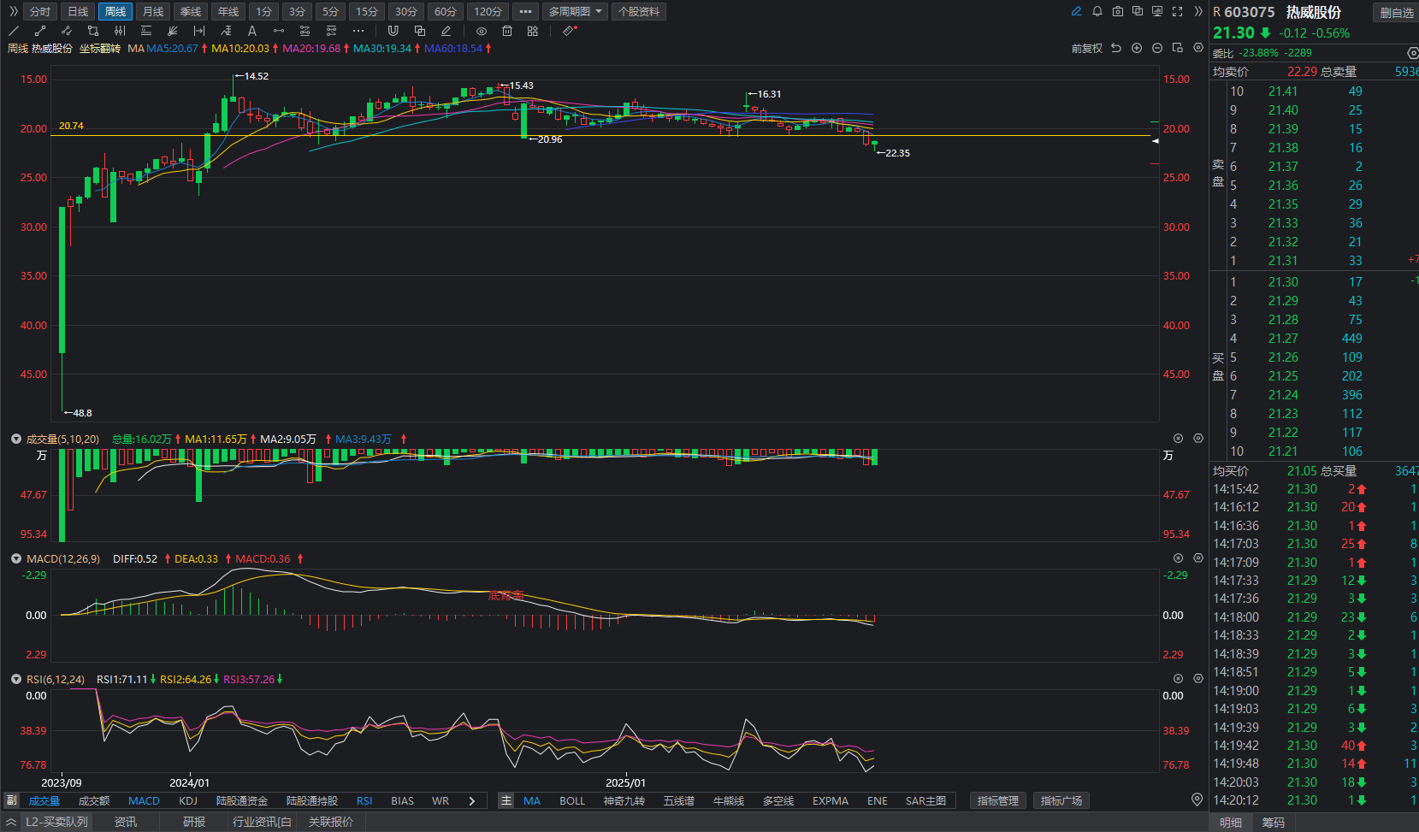The width and height of the screenshot is (1419, 832).
Task: Take a chart screenshot with camera icon
Action: [1118, 11]
